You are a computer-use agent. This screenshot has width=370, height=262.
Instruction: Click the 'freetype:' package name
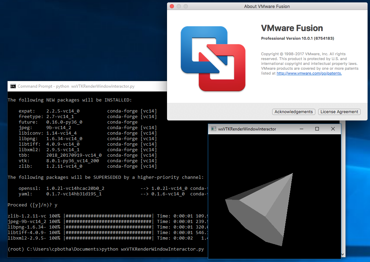coord(31,117)
